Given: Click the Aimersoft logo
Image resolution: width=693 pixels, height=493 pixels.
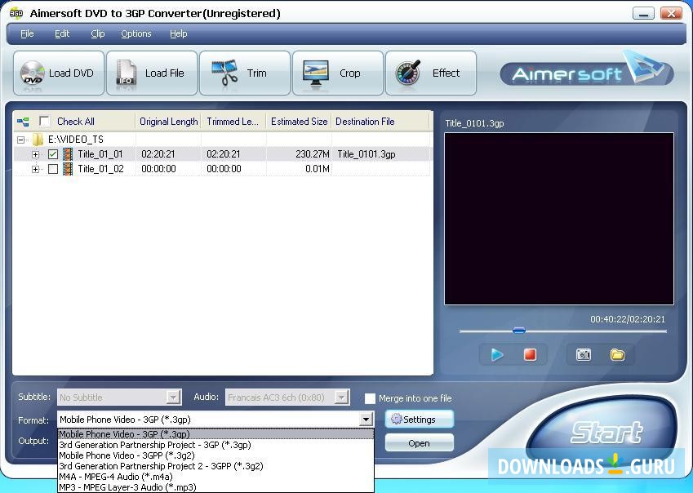Looking at the screenshot, I should point(587,71).
